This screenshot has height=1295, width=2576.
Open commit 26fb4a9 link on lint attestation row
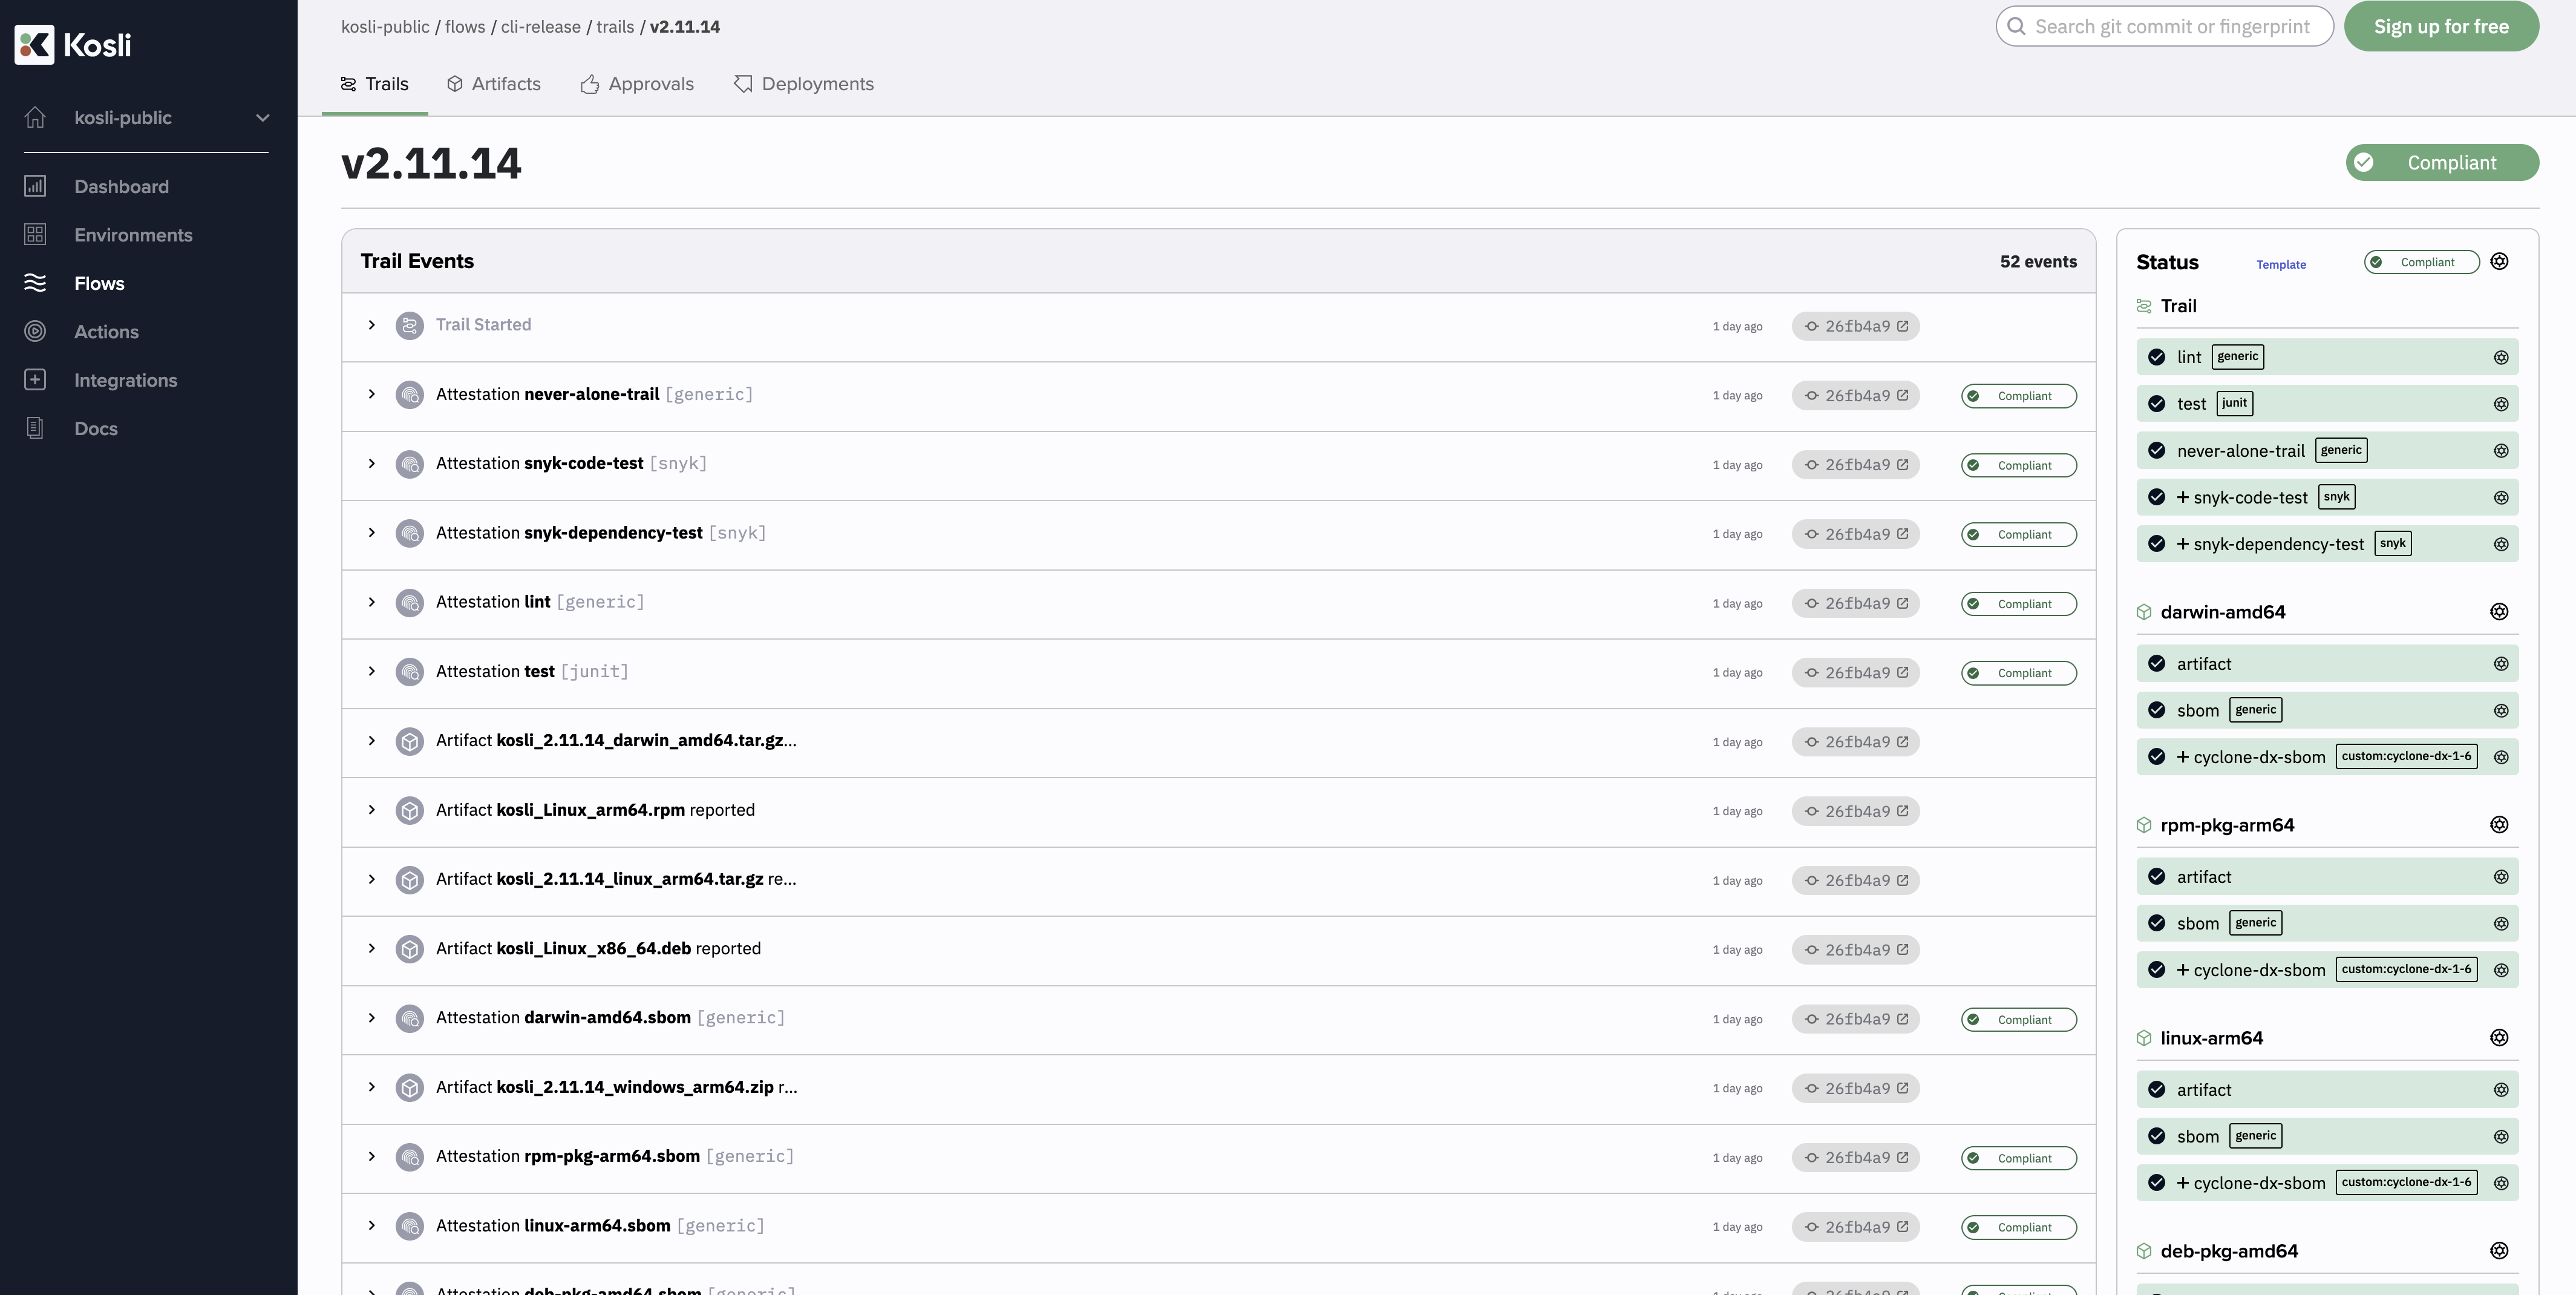(x=1856, y=604)
